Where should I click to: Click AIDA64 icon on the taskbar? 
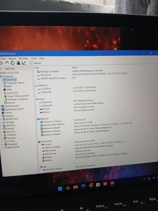point(112,183)
